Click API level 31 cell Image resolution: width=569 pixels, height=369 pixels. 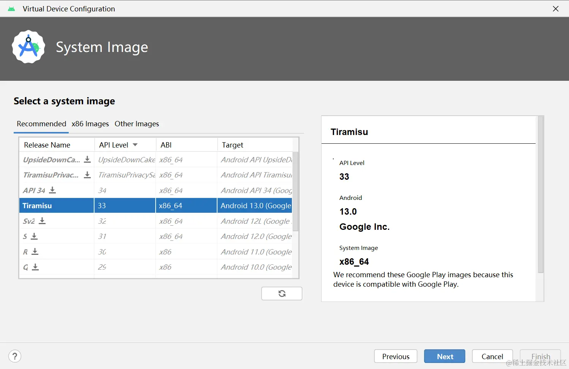coord(125,236)
